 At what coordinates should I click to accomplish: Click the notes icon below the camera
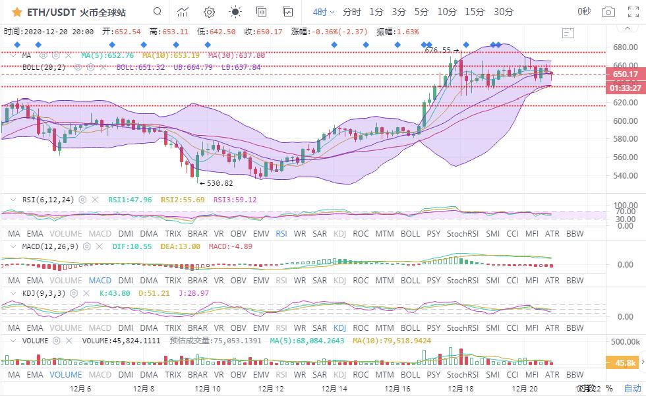click(568, 33)
